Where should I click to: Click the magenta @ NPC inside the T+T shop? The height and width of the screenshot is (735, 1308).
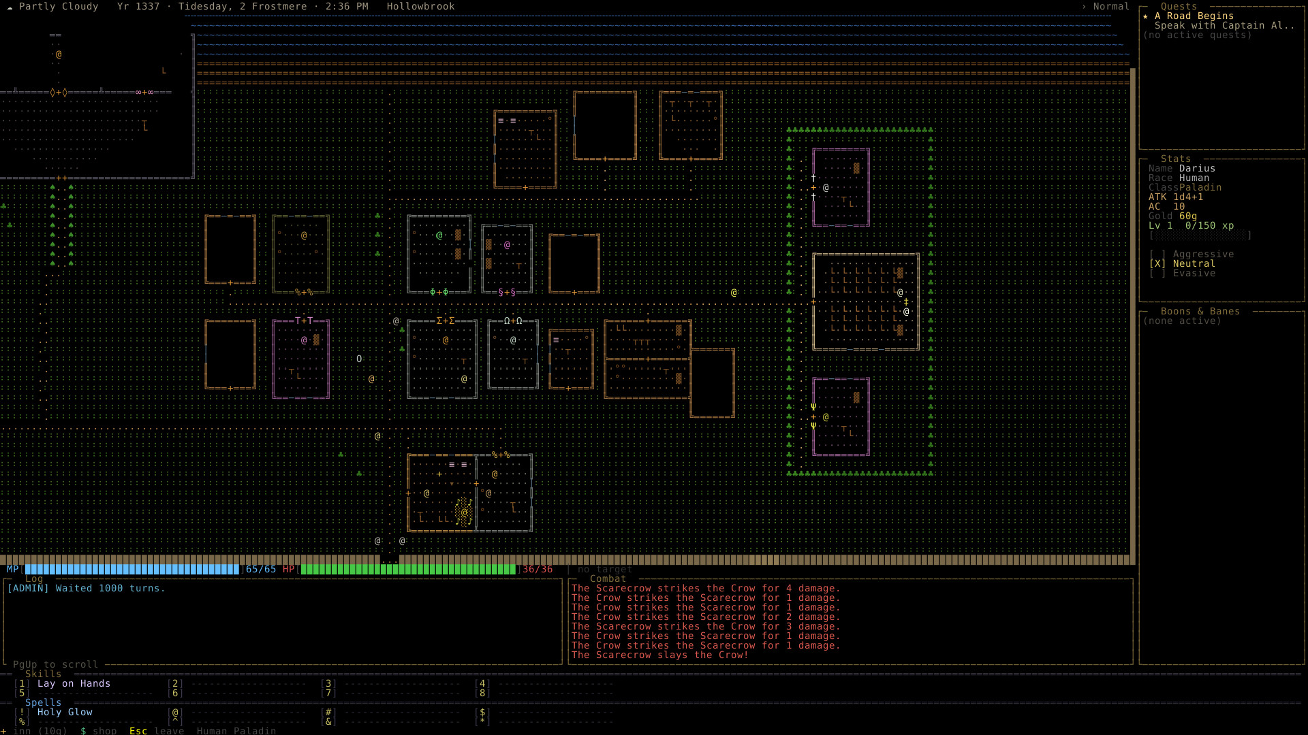[x=304, y=340]
